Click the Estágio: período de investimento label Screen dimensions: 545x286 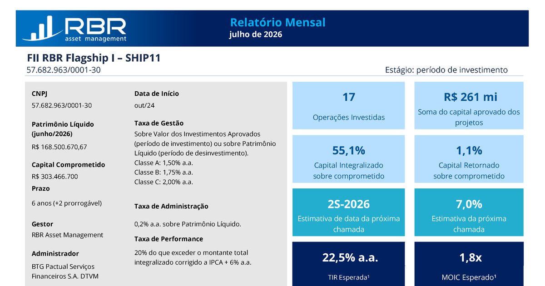(x=446, y=70)
